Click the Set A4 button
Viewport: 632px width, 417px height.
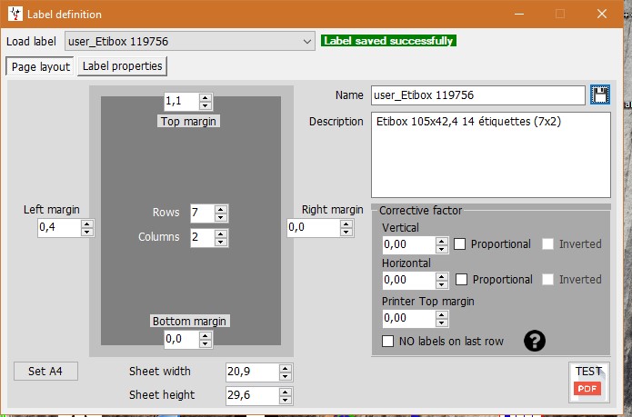click(x=45, y=371)
